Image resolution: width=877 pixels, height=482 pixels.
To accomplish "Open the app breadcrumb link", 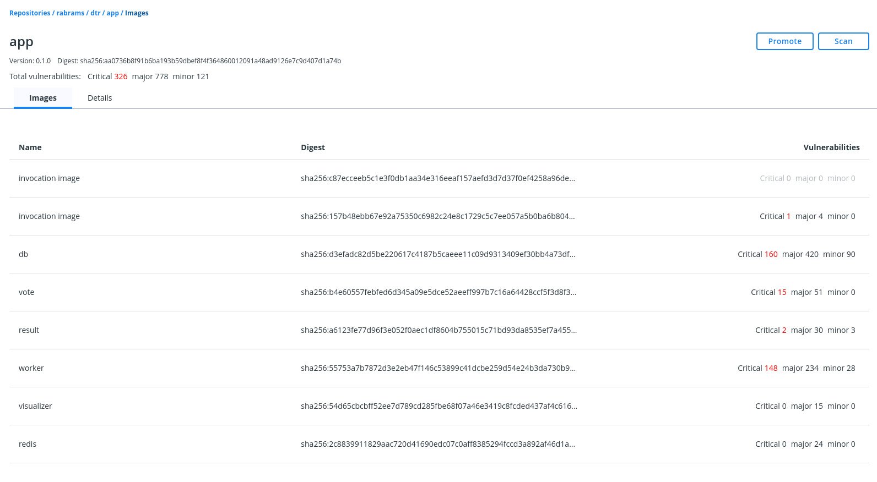I will pos(112,13).
